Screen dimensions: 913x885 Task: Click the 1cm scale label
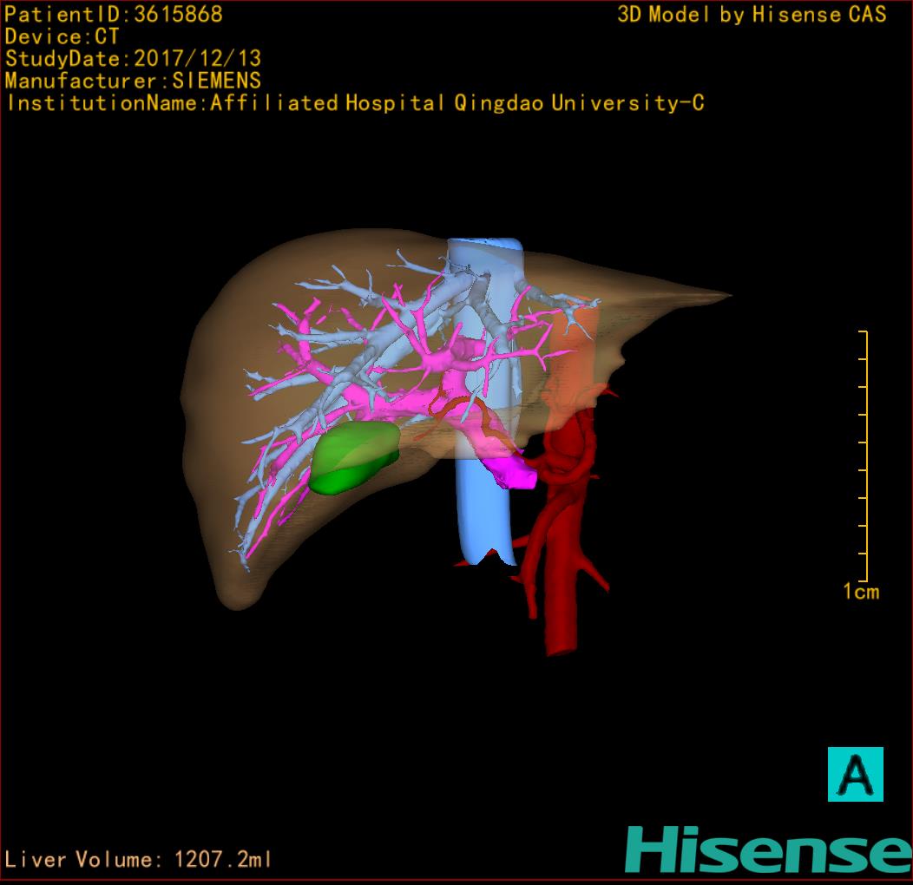click(860, 592)
